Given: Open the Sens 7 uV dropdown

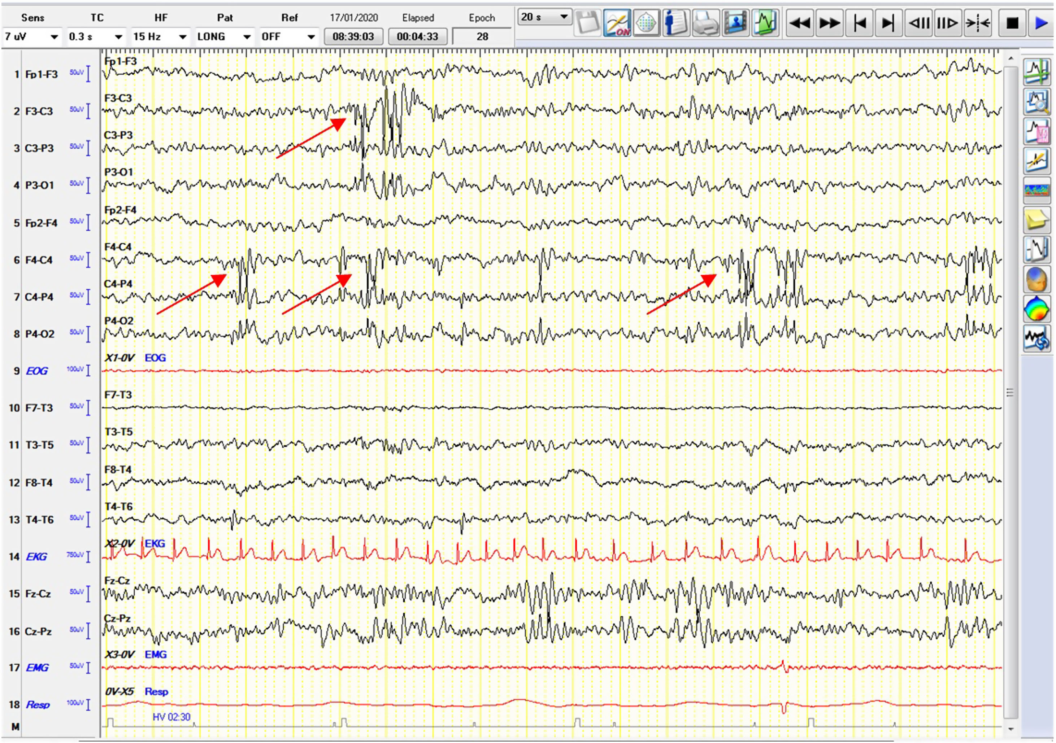Looking at the screenshot, I should [x=32, y=37].
